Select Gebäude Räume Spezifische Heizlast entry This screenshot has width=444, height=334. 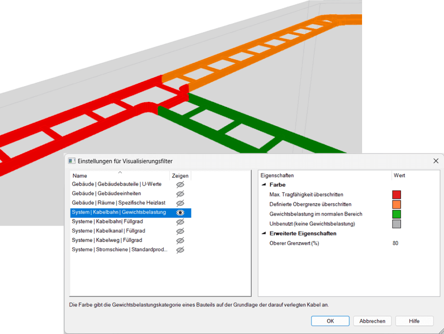click(x=118, y=203)
